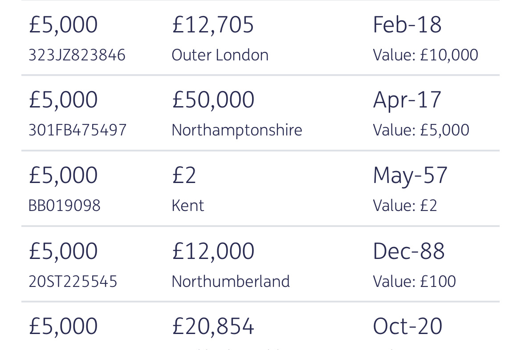Tap the Northamptonshire area label
The image size is (521, 350).
[x=237, y=130]
